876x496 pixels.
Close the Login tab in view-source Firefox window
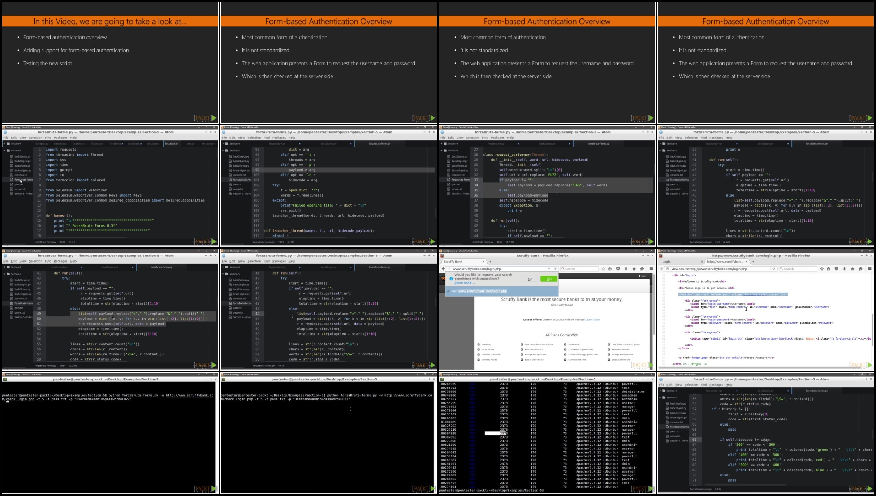pyautogui.click(x=702, y=262)
